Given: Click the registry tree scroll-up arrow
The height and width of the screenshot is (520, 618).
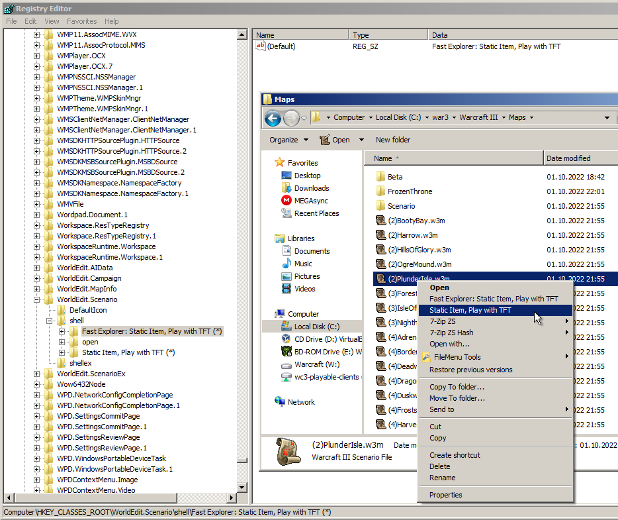Looking at the screenshot, I should pyautogui.click(x=242, y=34).
